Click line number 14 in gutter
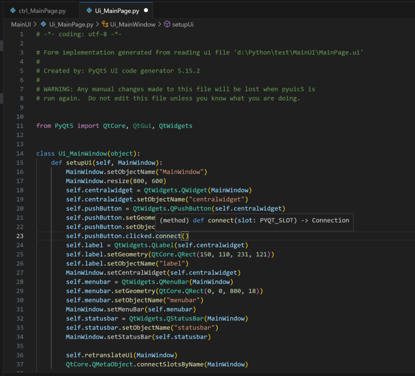415x376 pixels. [x=20, y=154]
